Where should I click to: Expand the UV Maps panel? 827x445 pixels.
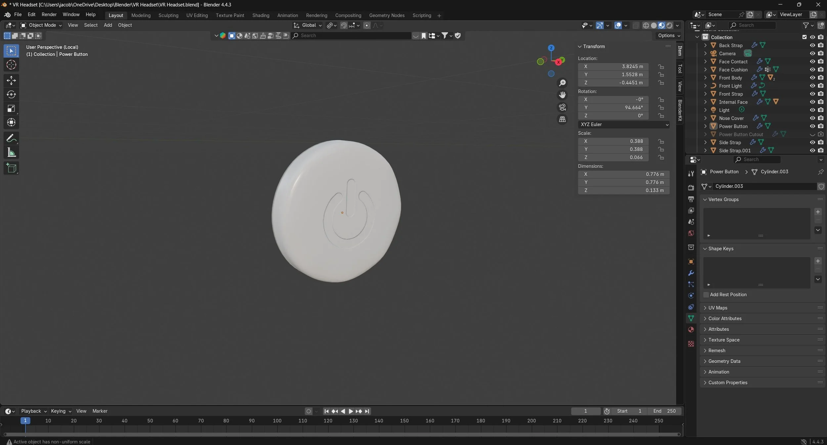tap(718, 308)
